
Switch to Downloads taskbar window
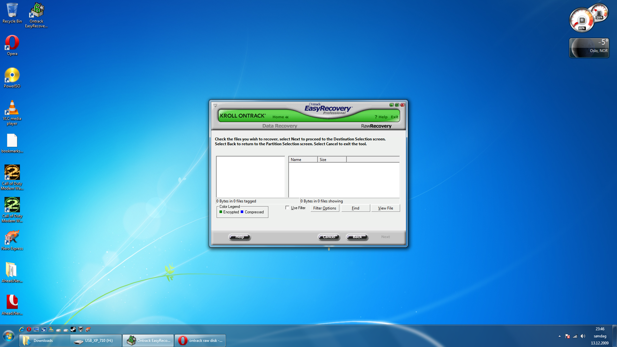(x=44, y=341)
